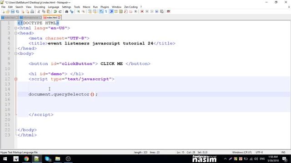Collapse the head fold marker on line 3
This screenshot has height=163, width=291.
tap(16, 33)
